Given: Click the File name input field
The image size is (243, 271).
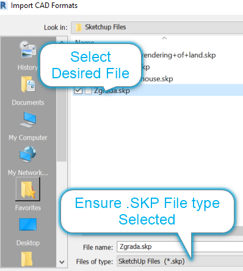Looking at the screenshot, I should click(x=180, y=247).
